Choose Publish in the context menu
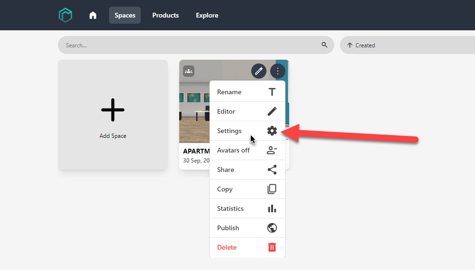Screen dimensions: 475x270 (x=228, y=228)
